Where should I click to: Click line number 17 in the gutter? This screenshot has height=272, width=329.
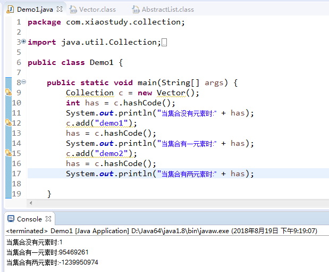16,174
